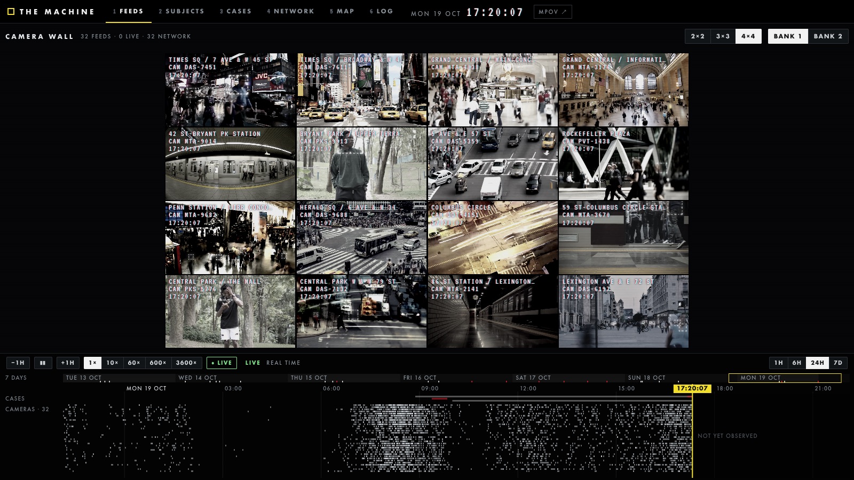Viewport: 854px width, 480px height.
Task: Set timeline range to 7D
Action: (838, 363)
